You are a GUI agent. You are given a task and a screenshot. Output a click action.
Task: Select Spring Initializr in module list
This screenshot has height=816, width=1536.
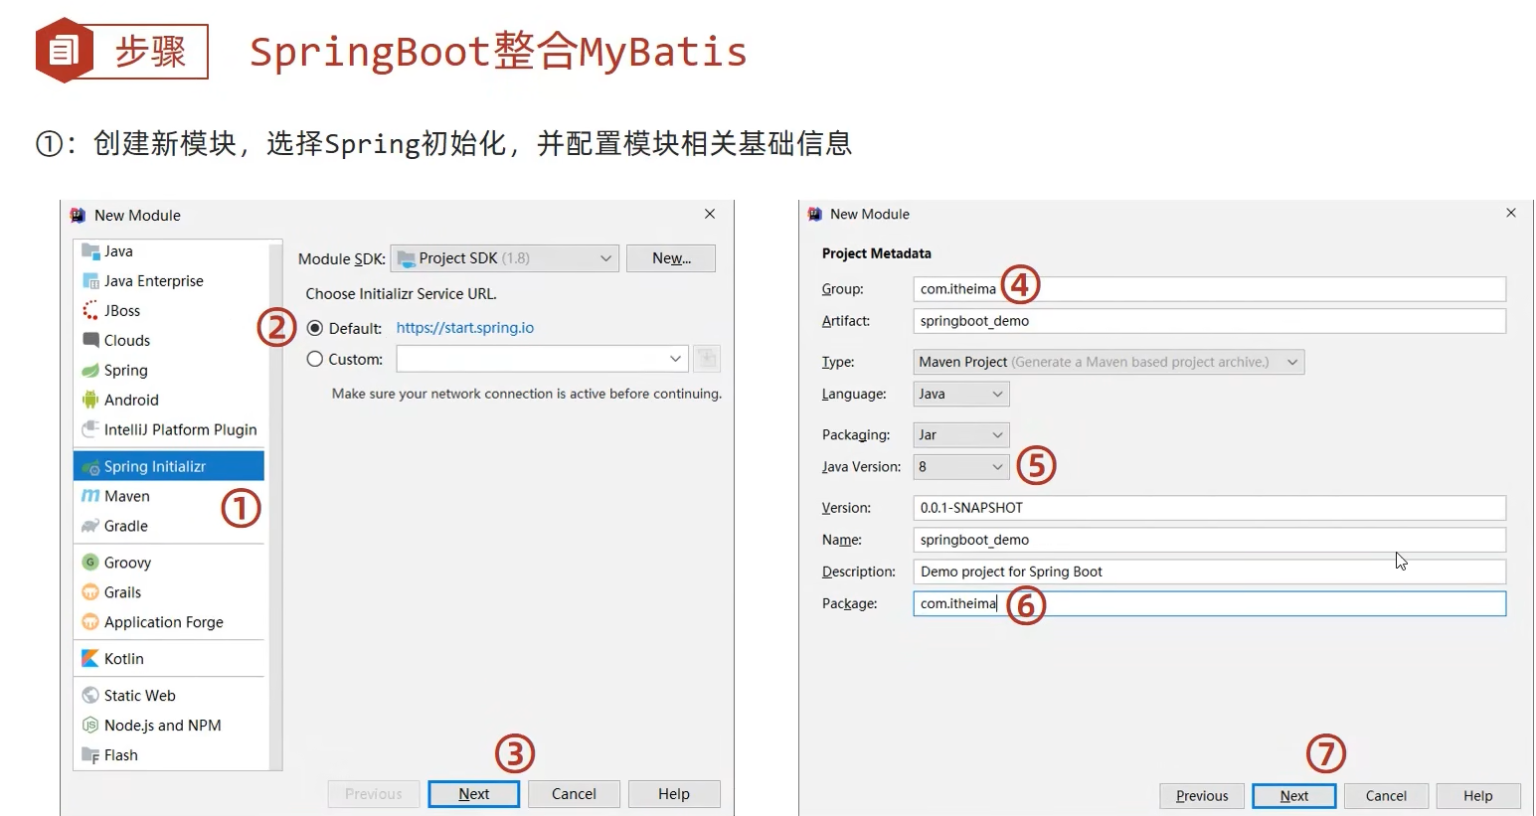(155, 466)
